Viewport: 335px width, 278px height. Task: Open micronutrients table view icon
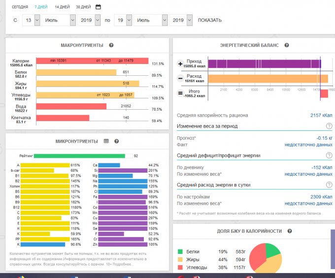click(x=106, y=141)
